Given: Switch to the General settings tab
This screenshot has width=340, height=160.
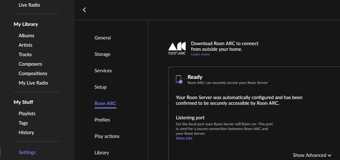Looking at the screenshot, I should (x=102, y=38).
